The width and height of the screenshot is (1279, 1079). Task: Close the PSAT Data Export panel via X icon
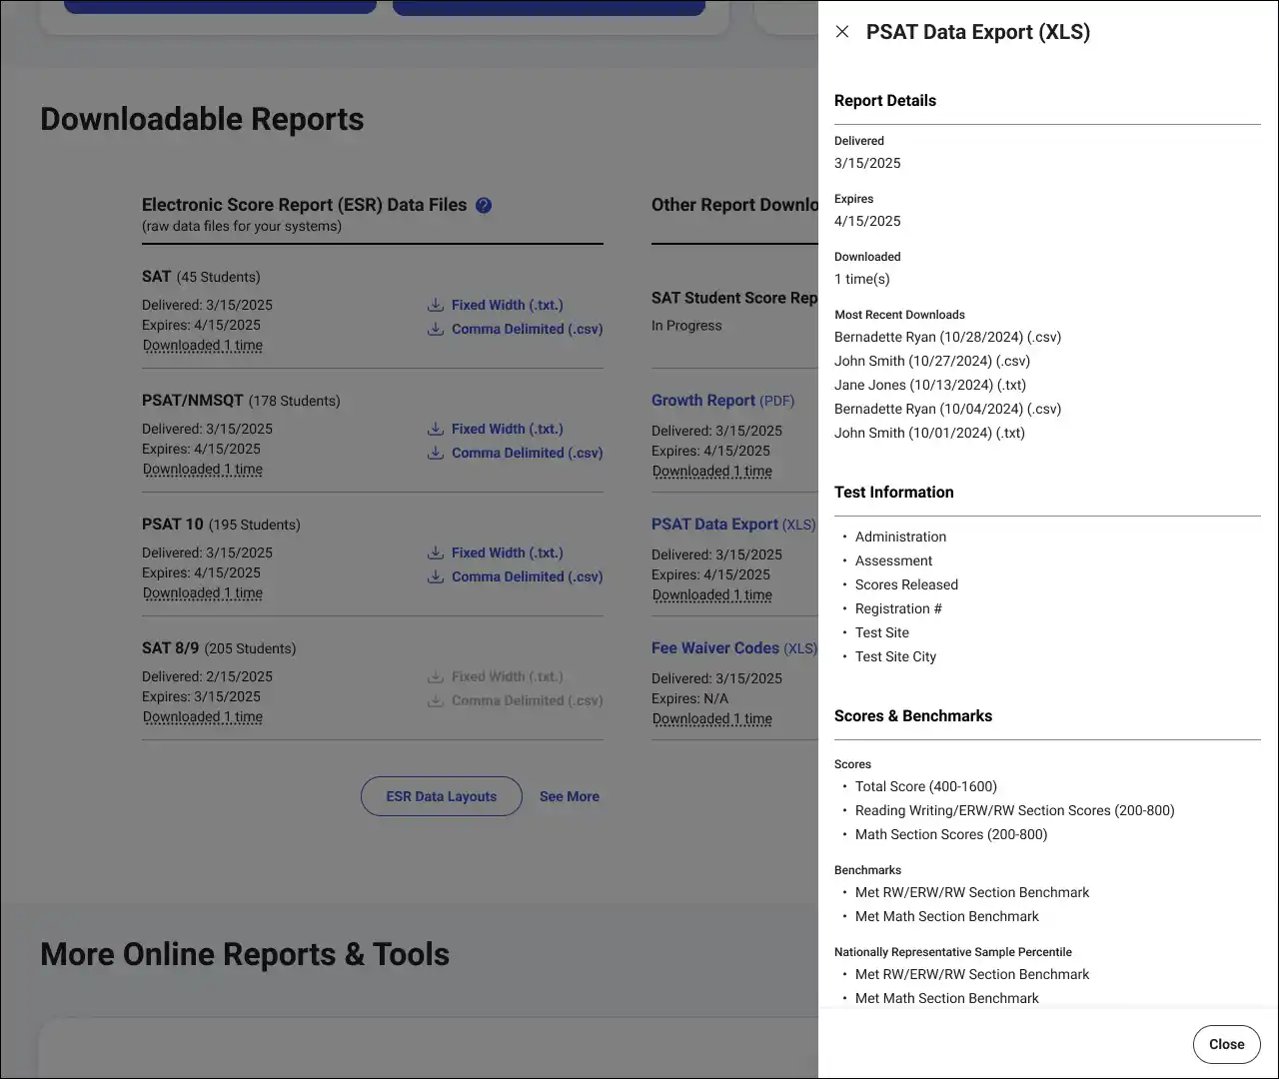[x=842, y=32]
